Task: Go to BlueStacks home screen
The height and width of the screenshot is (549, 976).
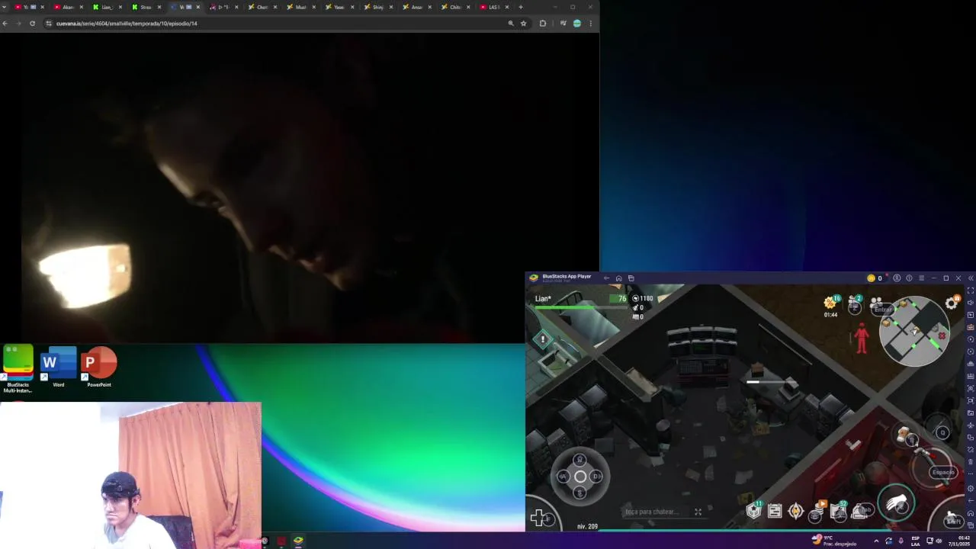Action: click(618, 278)
